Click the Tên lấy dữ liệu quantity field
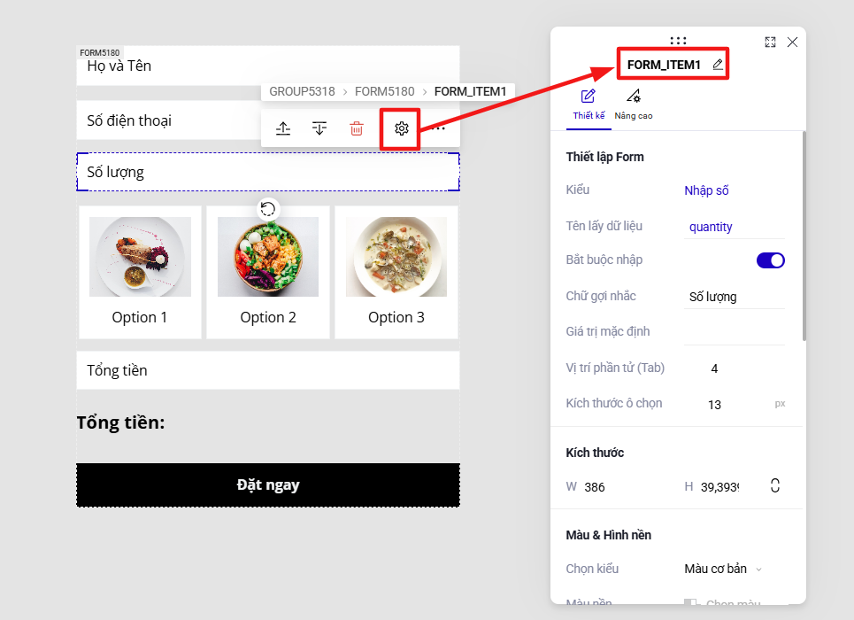This screenshot has width=854, height=620. pos(735,227)
